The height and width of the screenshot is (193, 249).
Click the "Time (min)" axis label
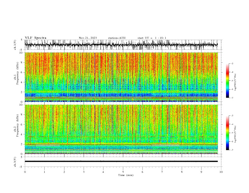click(126, 175)
